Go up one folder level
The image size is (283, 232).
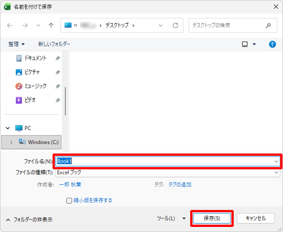(x=51, y=25)
